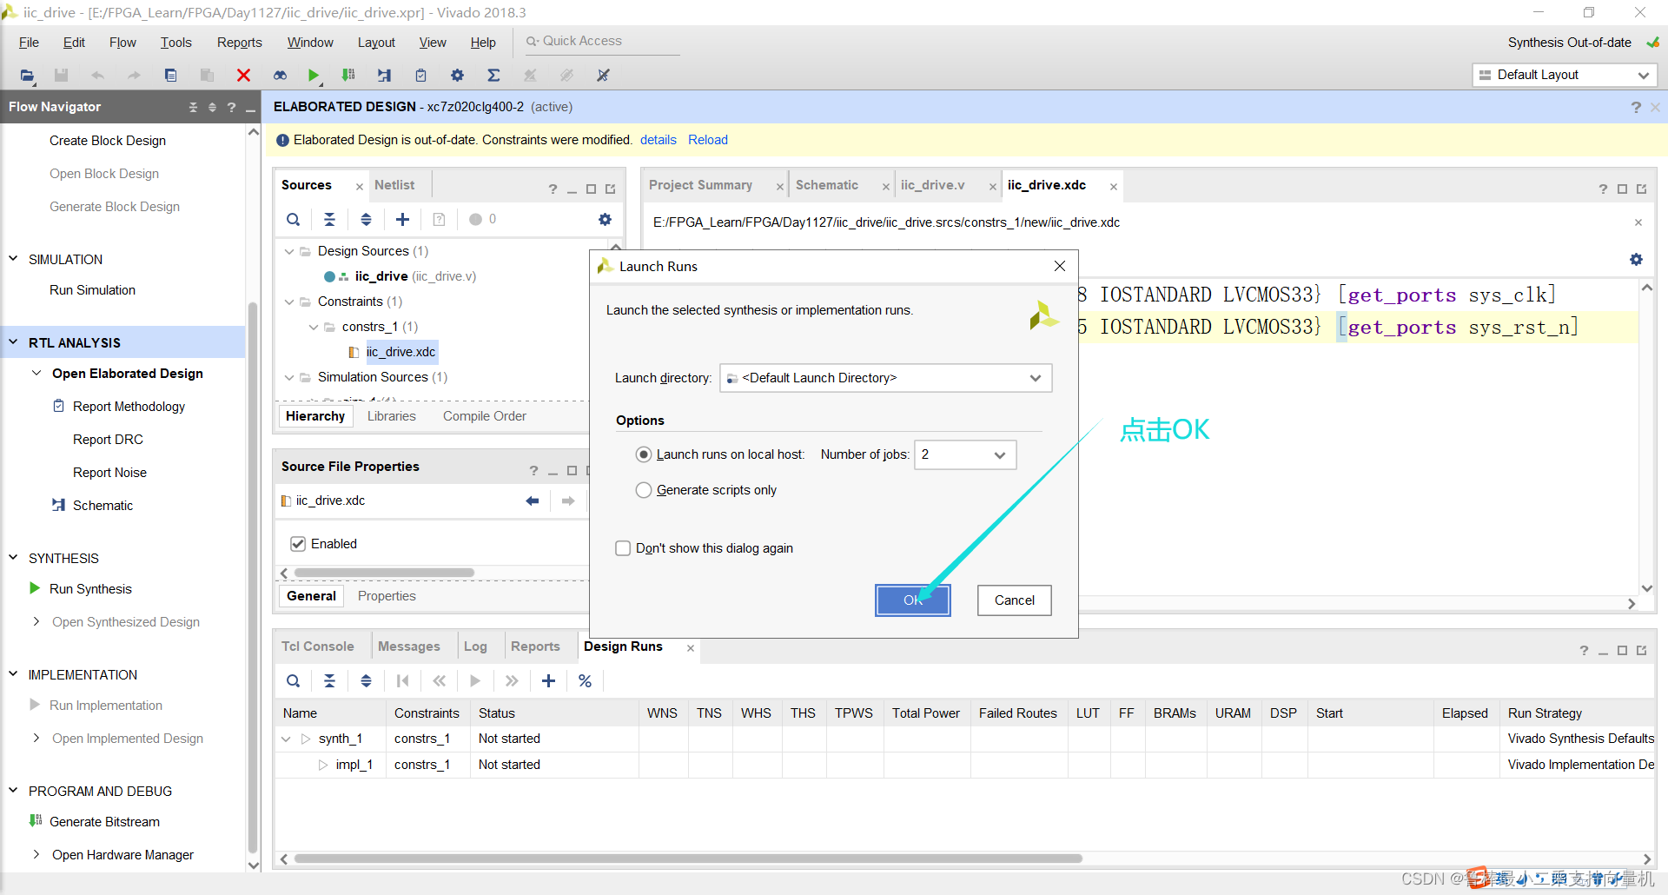Click the Reload link
The height and width of the screenshot is (895, 1668).
pyautogui.click(x=708, y=140)
